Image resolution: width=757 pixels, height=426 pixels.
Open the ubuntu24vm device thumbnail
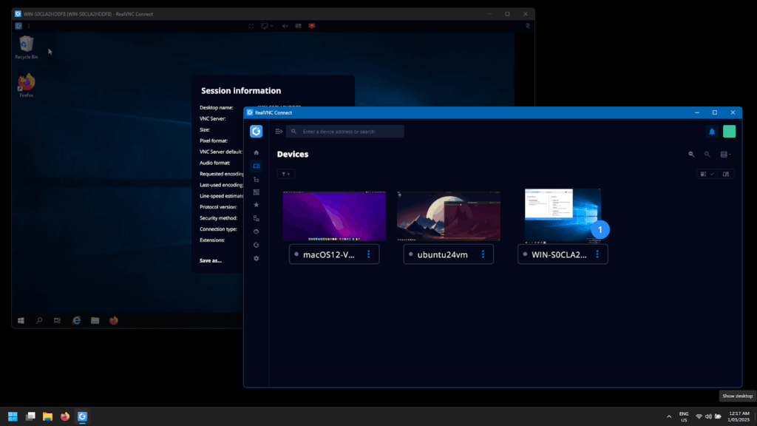click(449, 216)
